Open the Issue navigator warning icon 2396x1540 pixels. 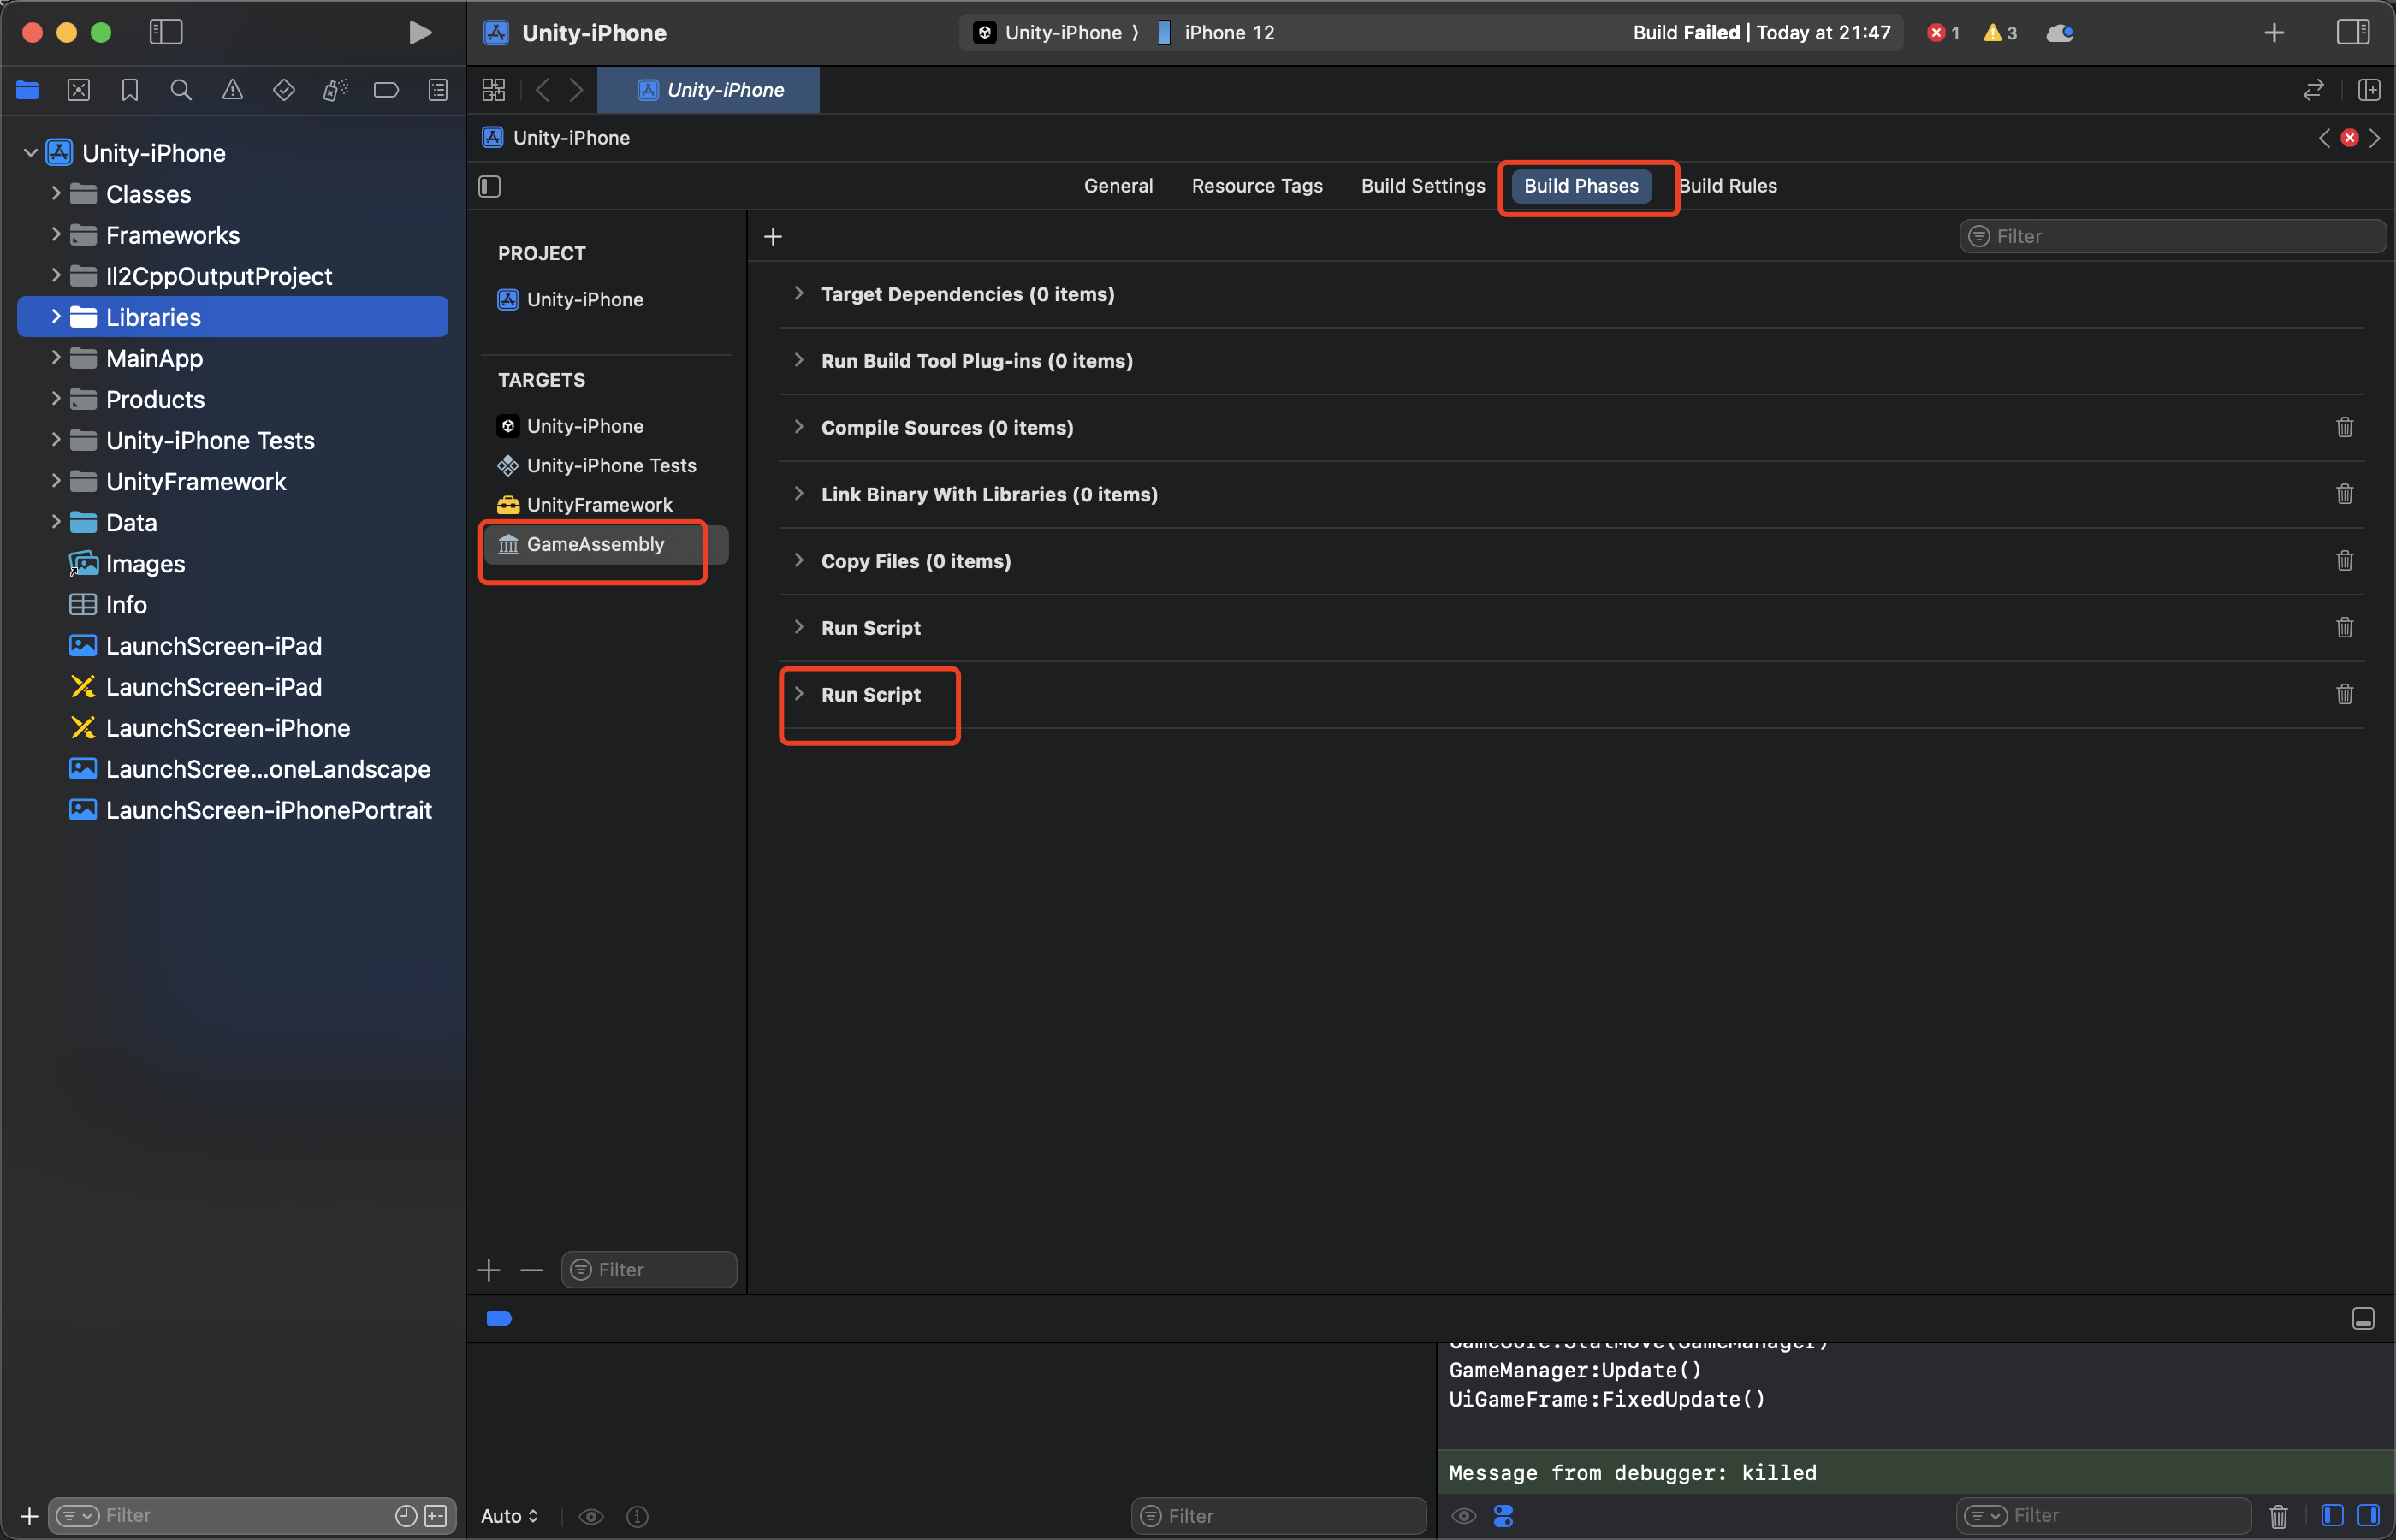[232, 90]
